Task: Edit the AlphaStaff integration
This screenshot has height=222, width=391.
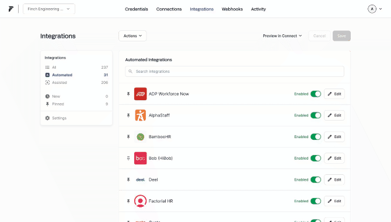Action: (334, 115)
